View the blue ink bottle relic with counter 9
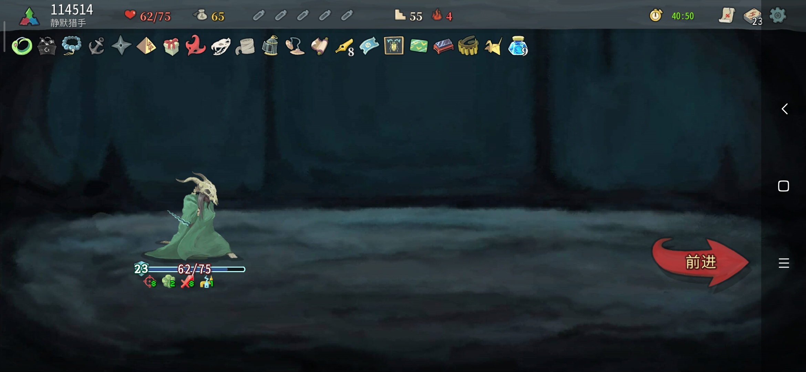This screenshot has width=806, height=372. tap(518, 46)
